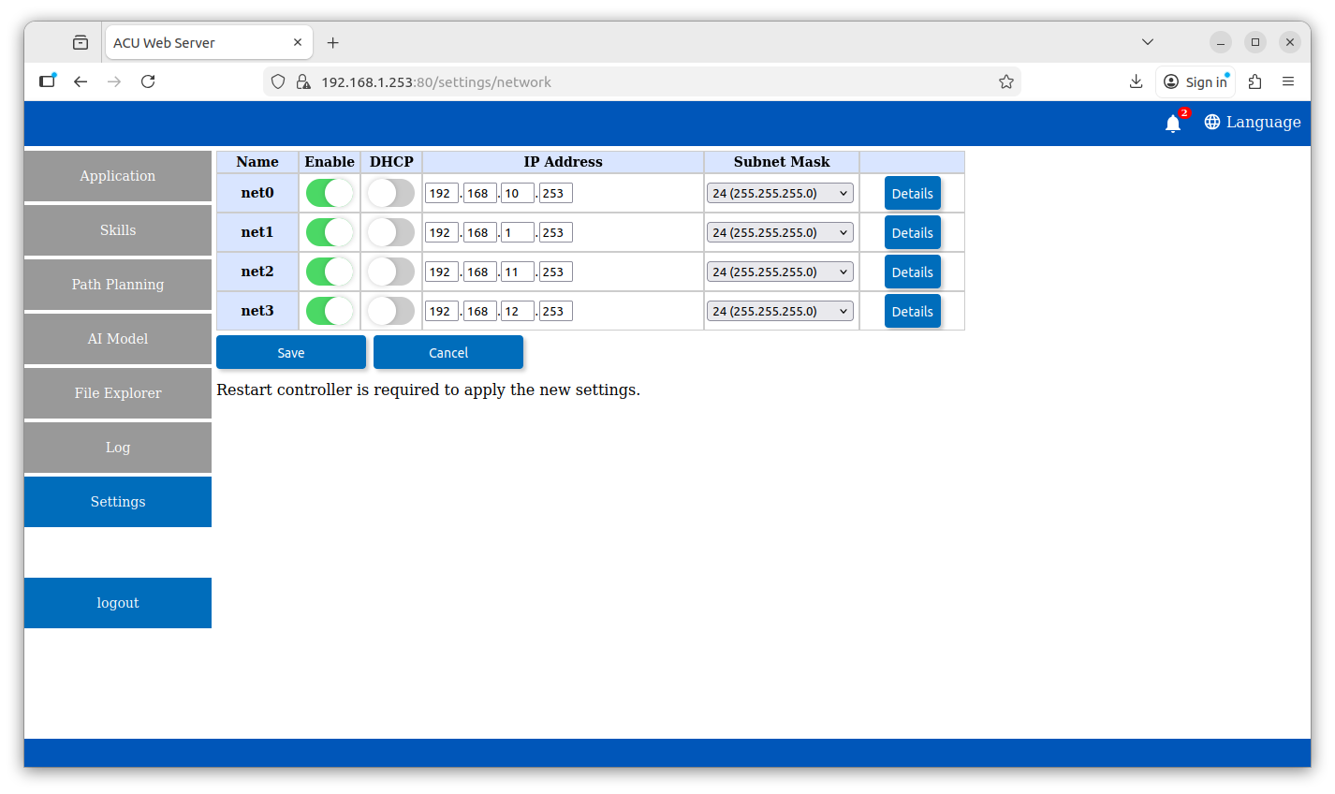Open the Firefox View icon

81,42
